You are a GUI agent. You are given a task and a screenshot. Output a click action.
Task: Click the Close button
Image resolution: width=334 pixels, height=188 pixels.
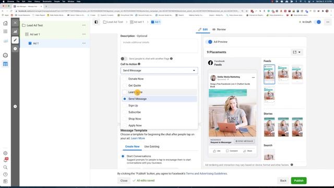click(124, 181)
